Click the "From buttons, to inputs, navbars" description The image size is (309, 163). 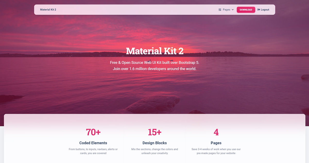click(x=93, y=151)
